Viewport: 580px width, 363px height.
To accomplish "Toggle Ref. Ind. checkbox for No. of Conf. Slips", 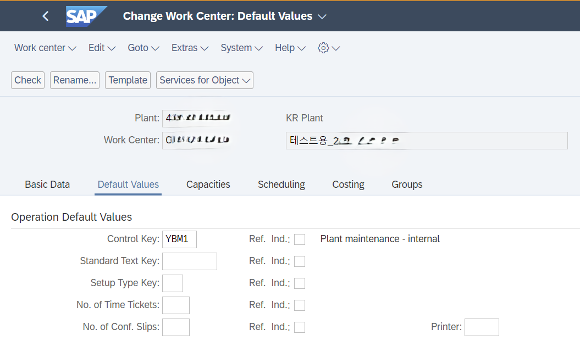I will (300, 327).
